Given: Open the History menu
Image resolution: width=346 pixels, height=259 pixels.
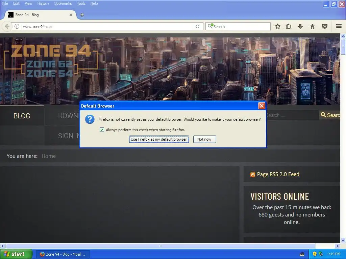Looking at the screenshot, I should (x=43, y=3).
